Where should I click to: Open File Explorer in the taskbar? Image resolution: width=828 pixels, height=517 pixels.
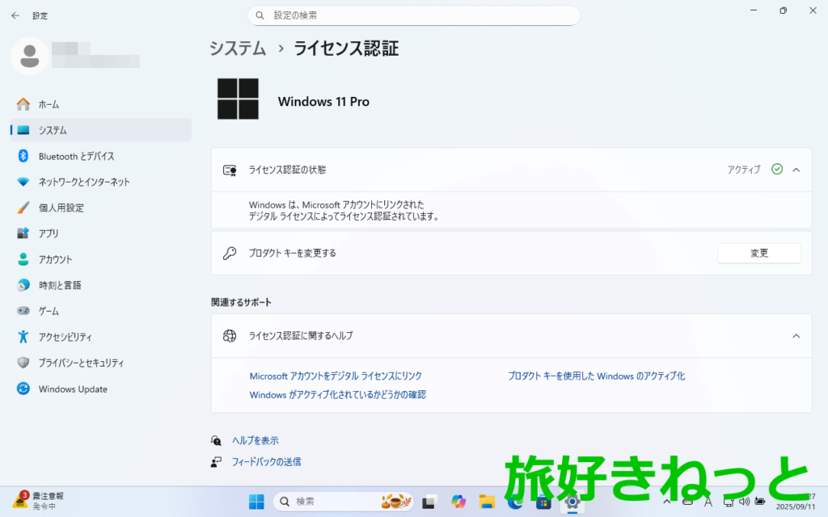click(486, 502)
